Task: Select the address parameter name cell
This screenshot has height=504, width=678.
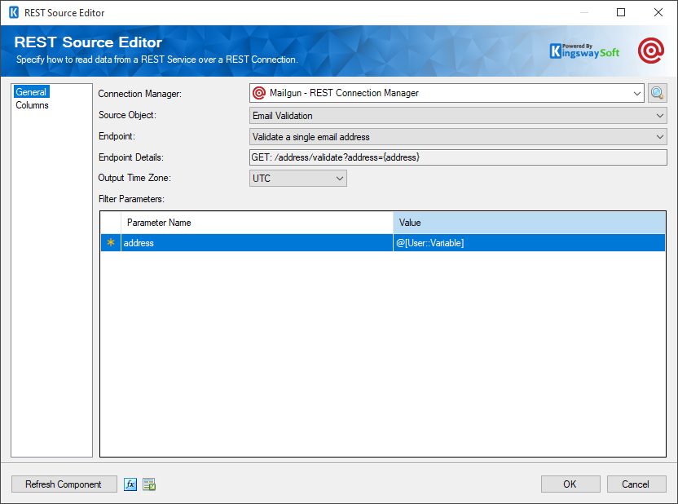Action: pos(257,243)
